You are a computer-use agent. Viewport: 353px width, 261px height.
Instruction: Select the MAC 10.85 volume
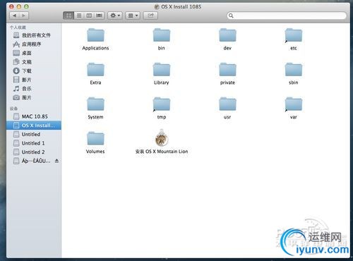point(34,116)
